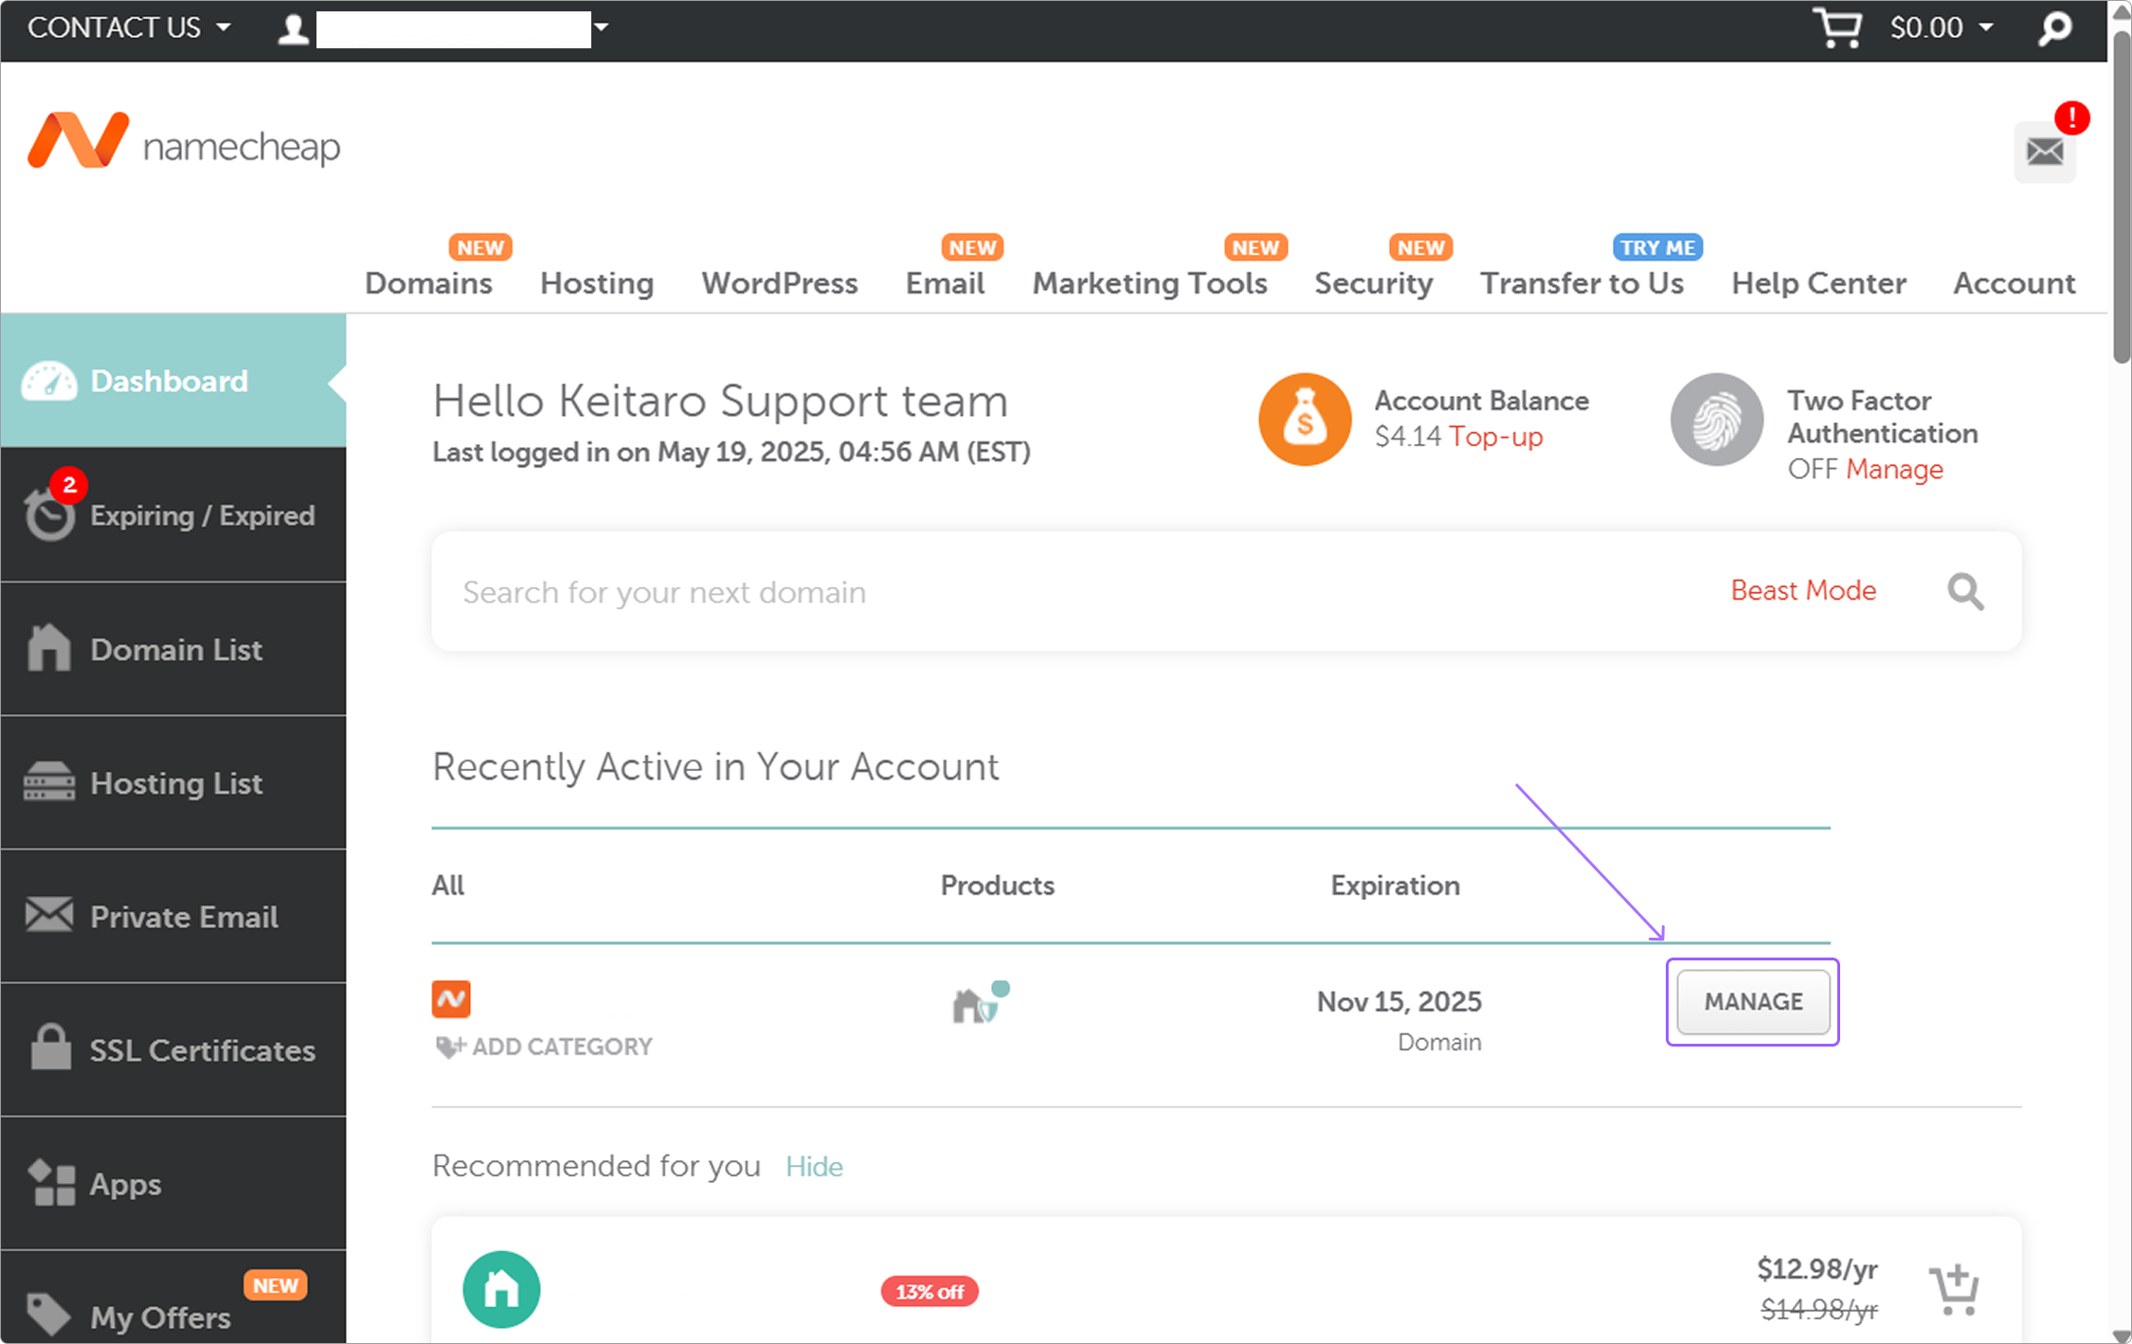The height and width of the screenshot is (1344, 2132).
Task: Open My Offers in sidebar
Action: (x=173, y=1298)
